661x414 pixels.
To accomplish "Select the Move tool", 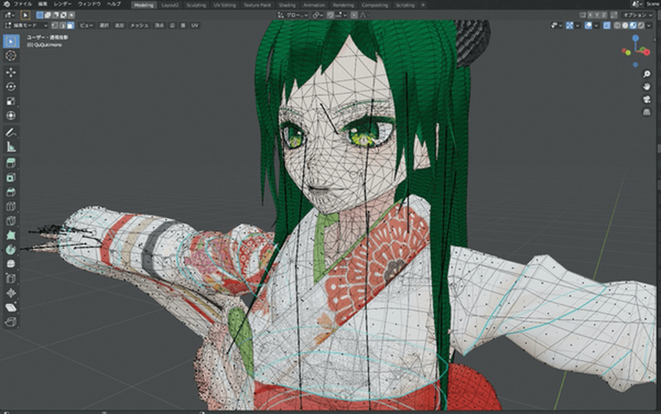I will (11, 73).
